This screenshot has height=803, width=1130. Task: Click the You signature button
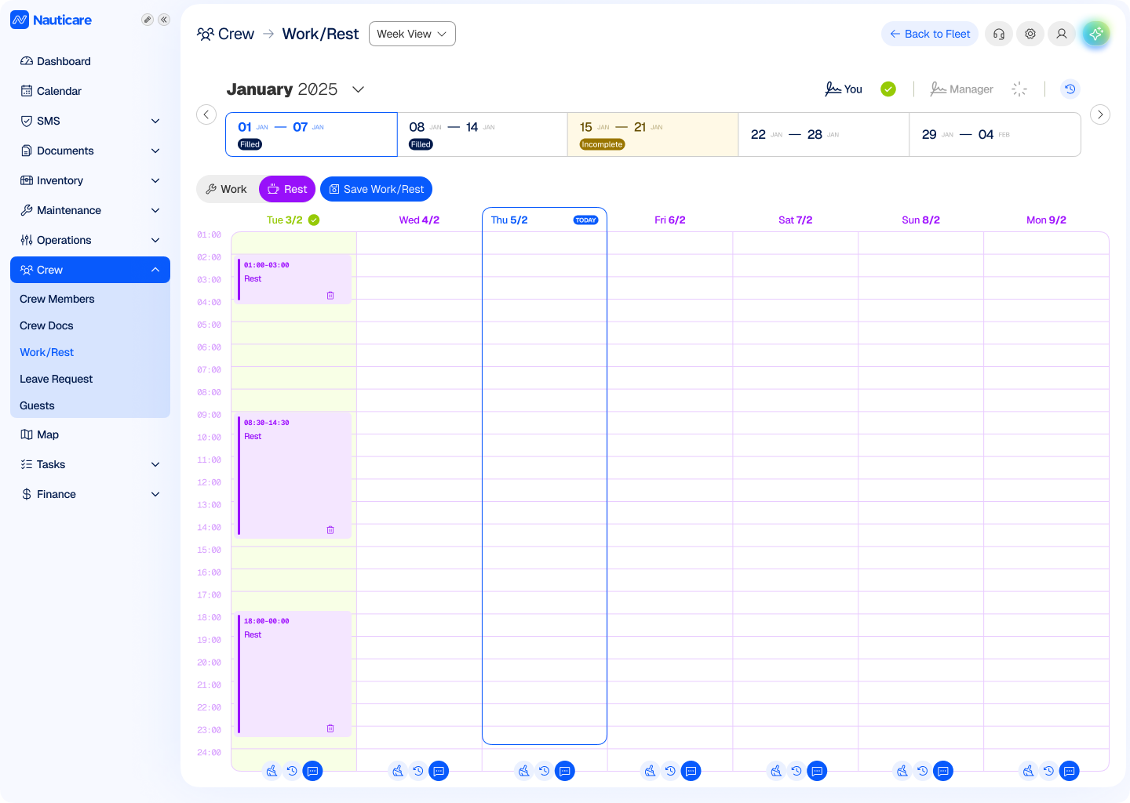click(844, 89)
